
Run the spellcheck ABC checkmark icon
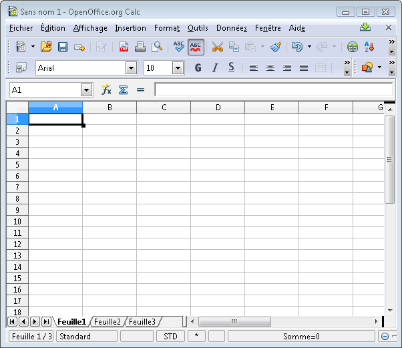pyautogui.click(x=179, y=47)
